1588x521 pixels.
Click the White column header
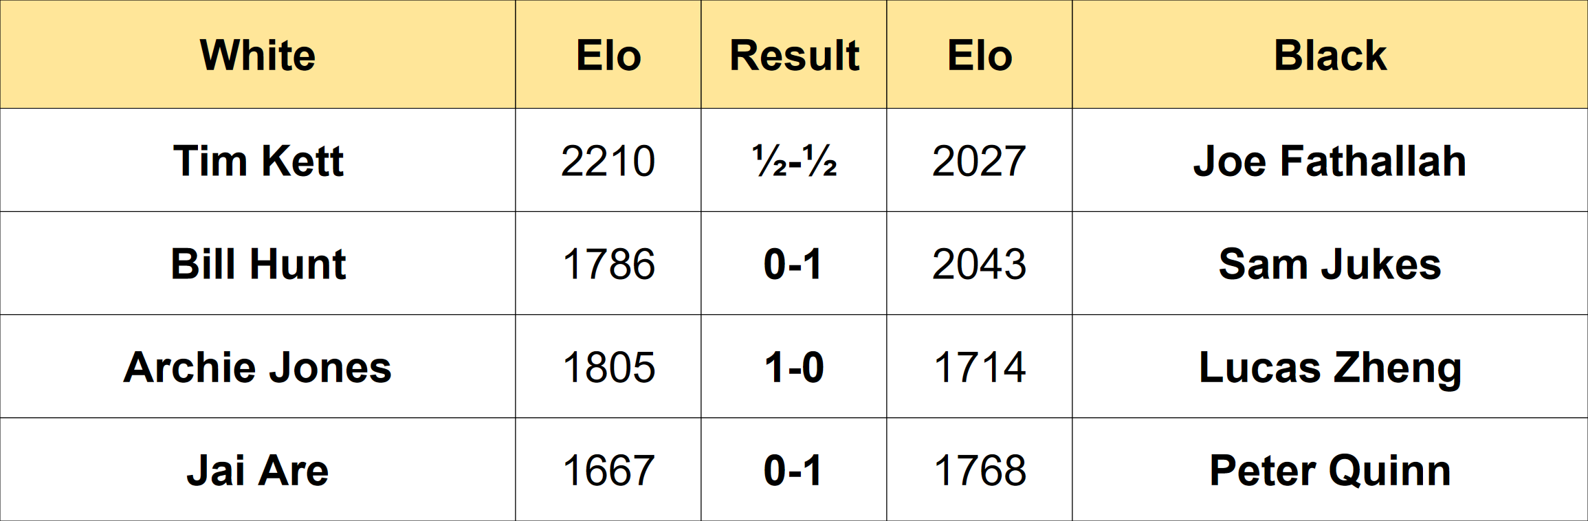click(258, 54)
